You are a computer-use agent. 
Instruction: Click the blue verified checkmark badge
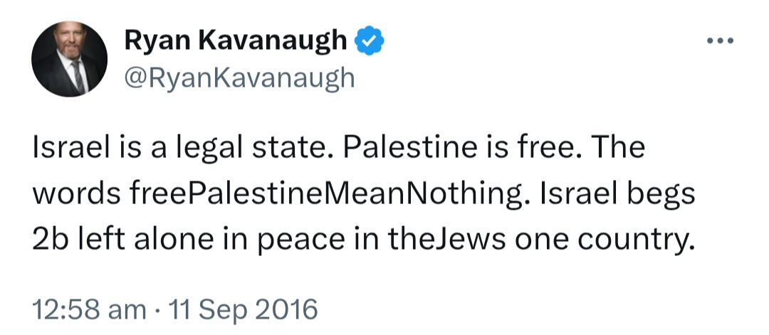370,41
